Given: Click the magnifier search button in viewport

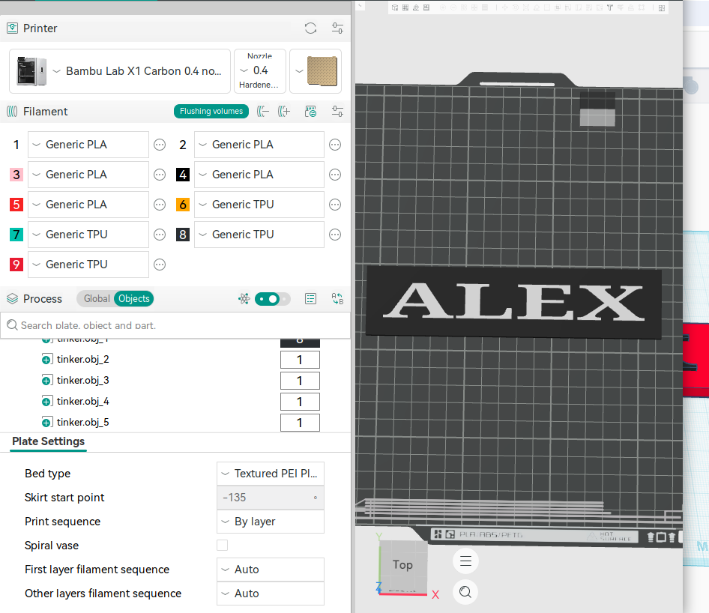Looking at the screenshot, I should point(465,592).
